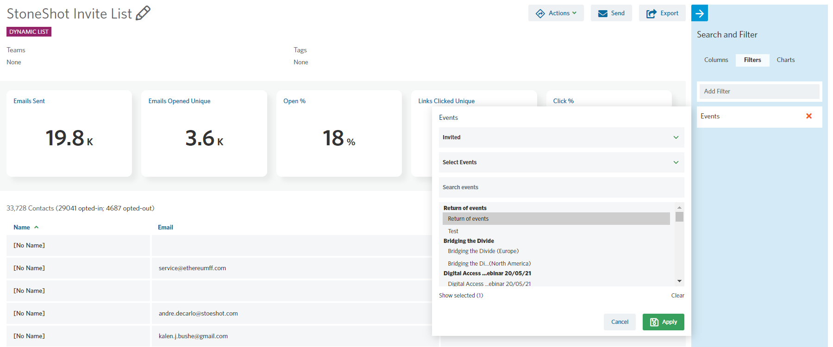Select Bridging the Divide (Europe) option
The height and width of the screenshot is (347, 833).
(556, 251)
